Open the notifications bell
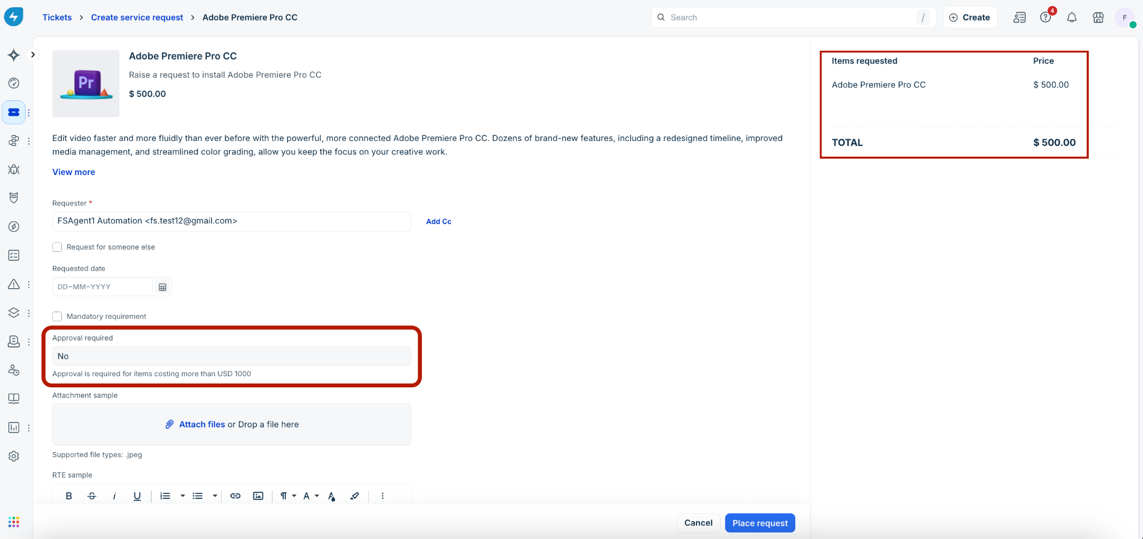Screen dimensions: 1143x539 (x=1072, y=17)
